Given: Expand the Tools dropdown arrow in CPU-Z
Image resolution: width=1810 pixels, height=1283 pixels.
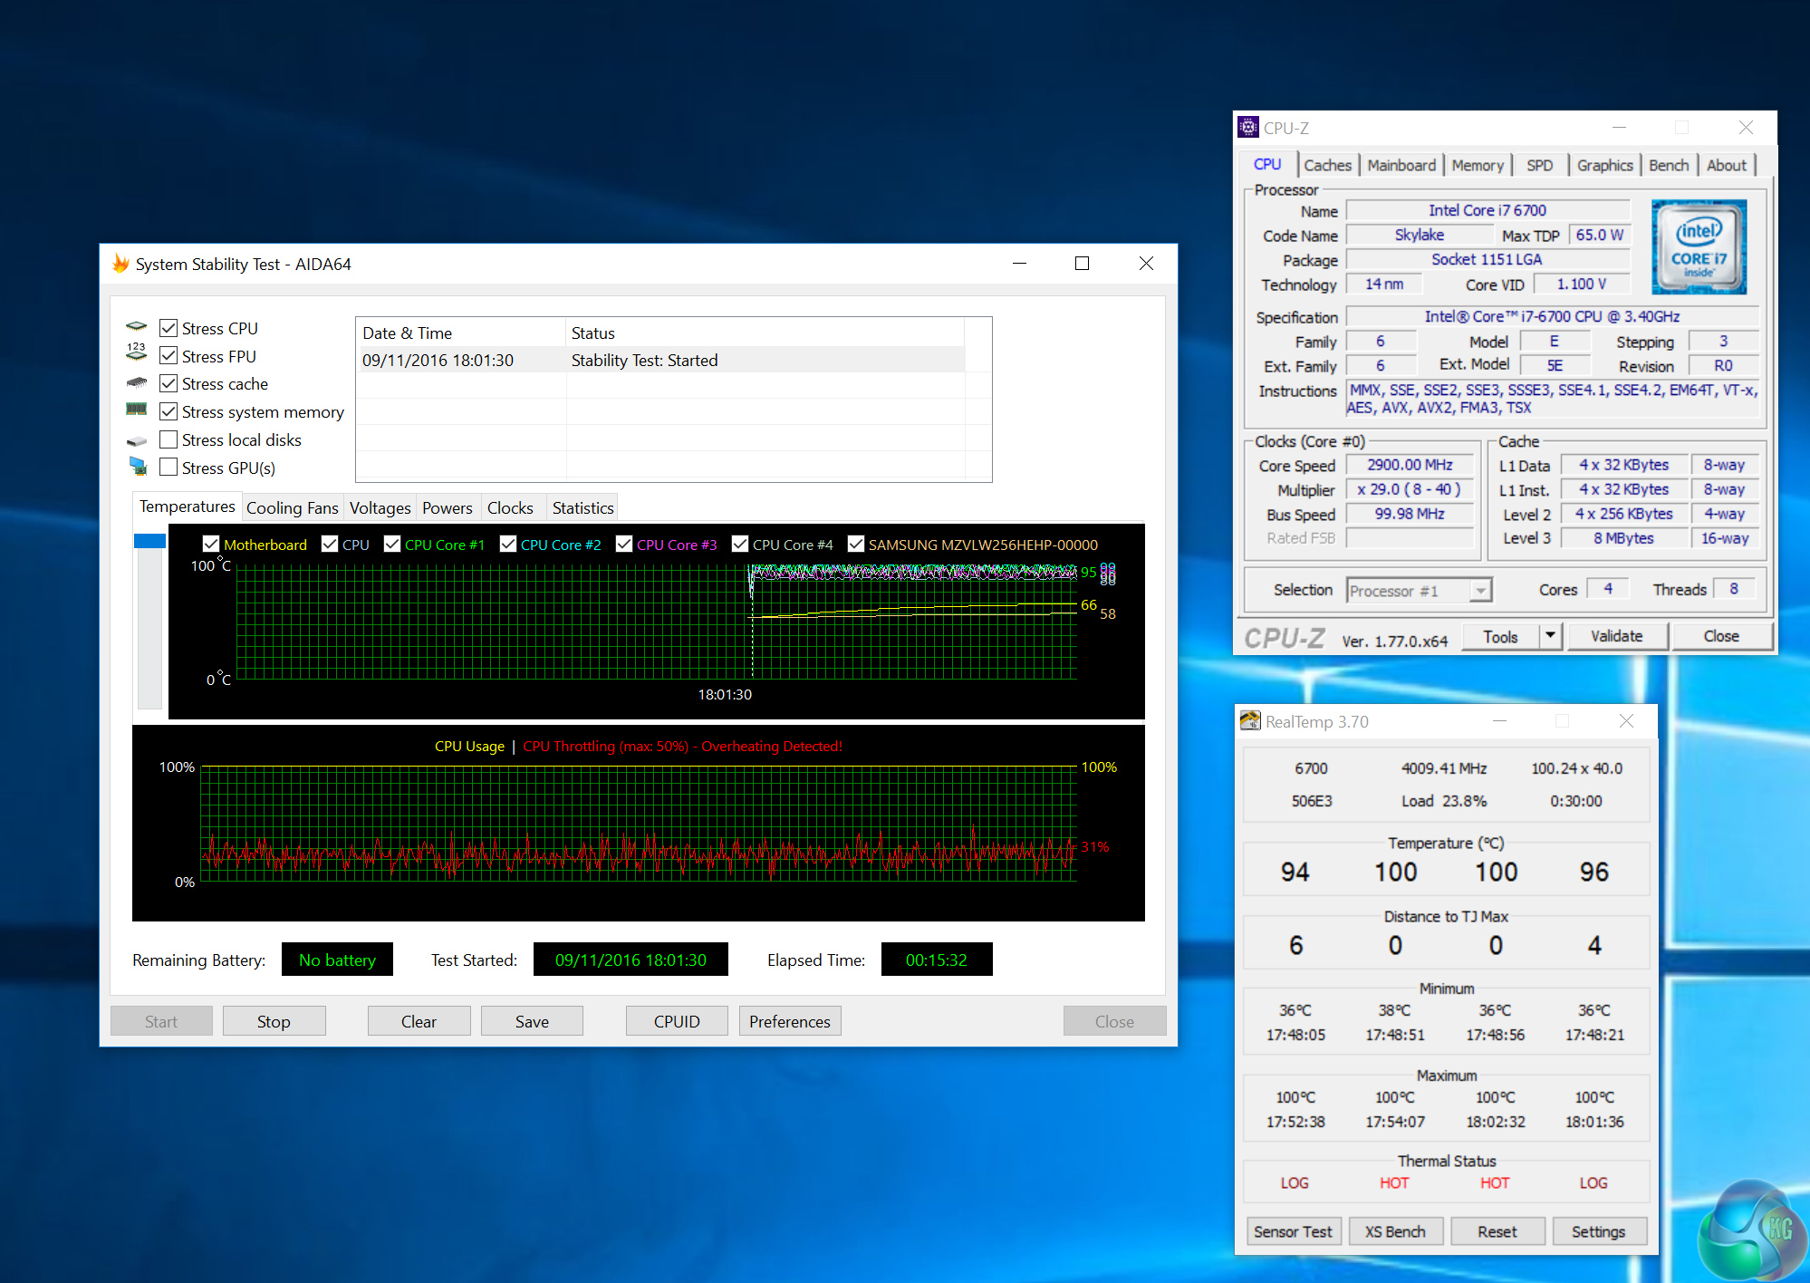Looking at the screenshot, I should [1550, 636].
